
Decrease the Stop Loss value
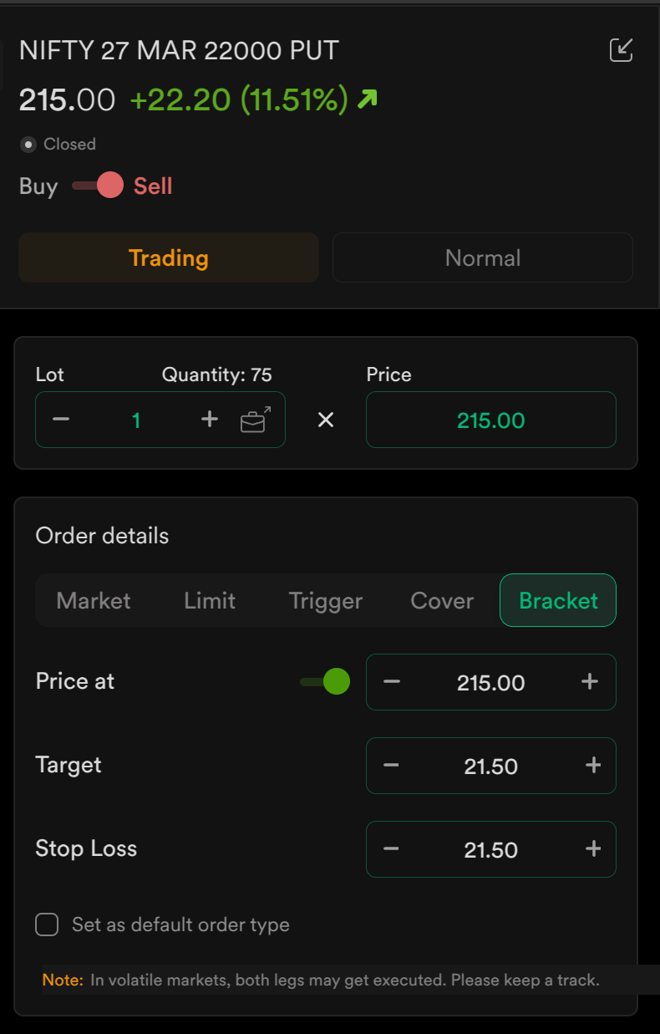click(x=392, y=849)
